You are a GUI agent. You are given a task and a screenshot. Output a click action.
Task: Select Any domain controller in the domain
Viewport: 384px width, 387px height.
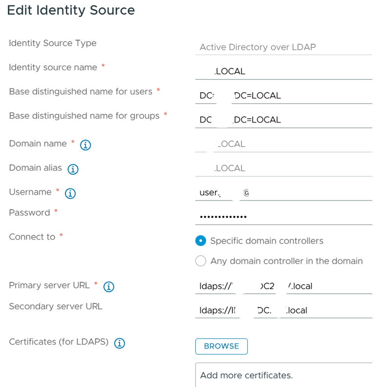(x=201, y=261)
